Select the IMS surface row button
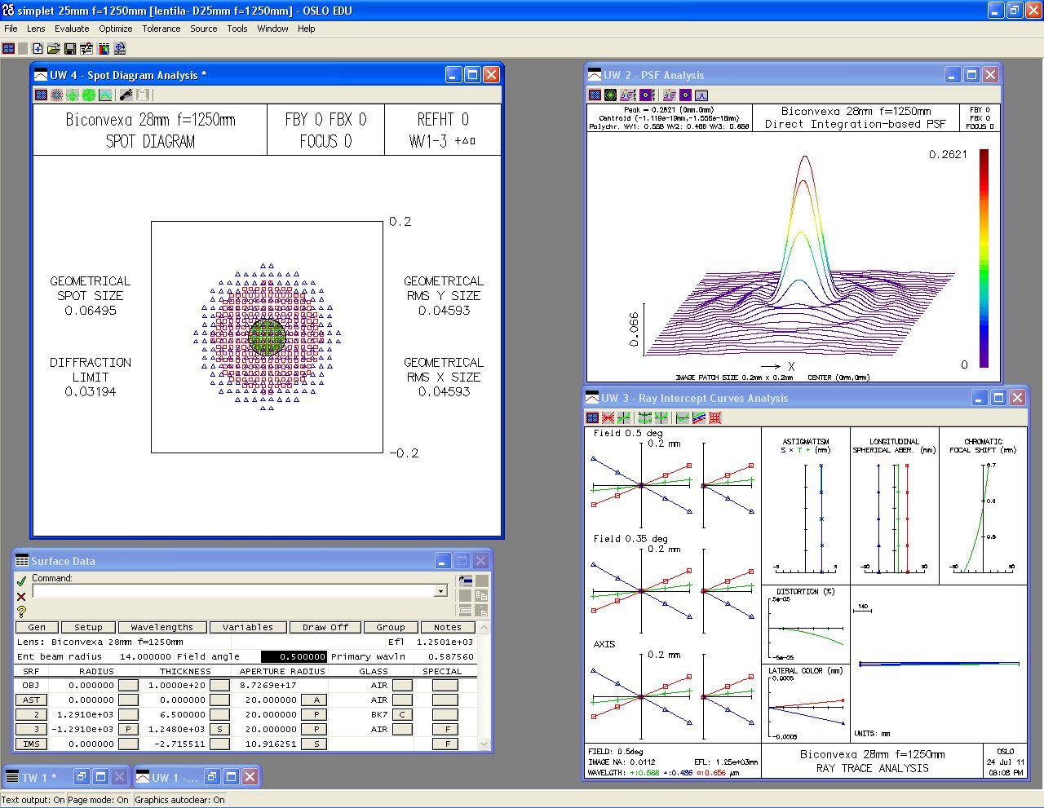 coord(31,744)
